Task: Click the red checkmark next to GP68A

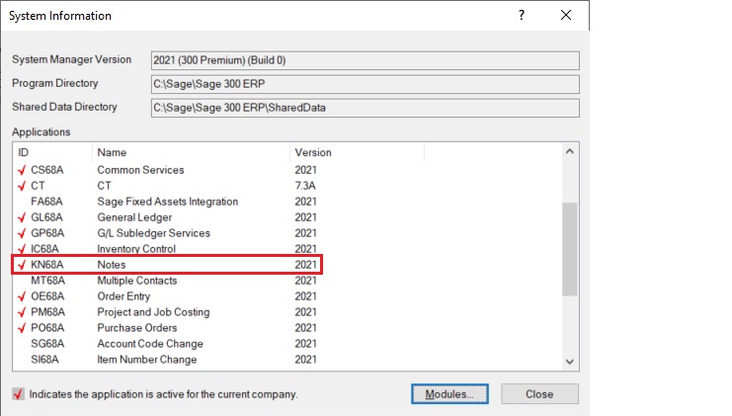Action: 22,233
